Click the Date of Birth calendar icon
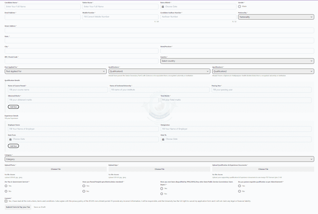This screenshot has height=214, width=318. 163,7
